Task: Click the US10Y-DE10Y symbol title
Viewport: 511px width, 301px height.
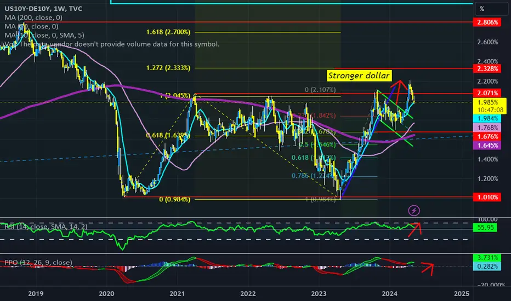Action: pos(43,8)
